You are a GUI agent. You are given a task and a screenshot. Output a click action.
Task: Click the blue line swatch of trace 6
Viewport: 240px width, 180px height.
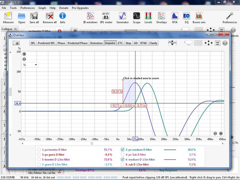pyautogui.click(x=170, y=159)
